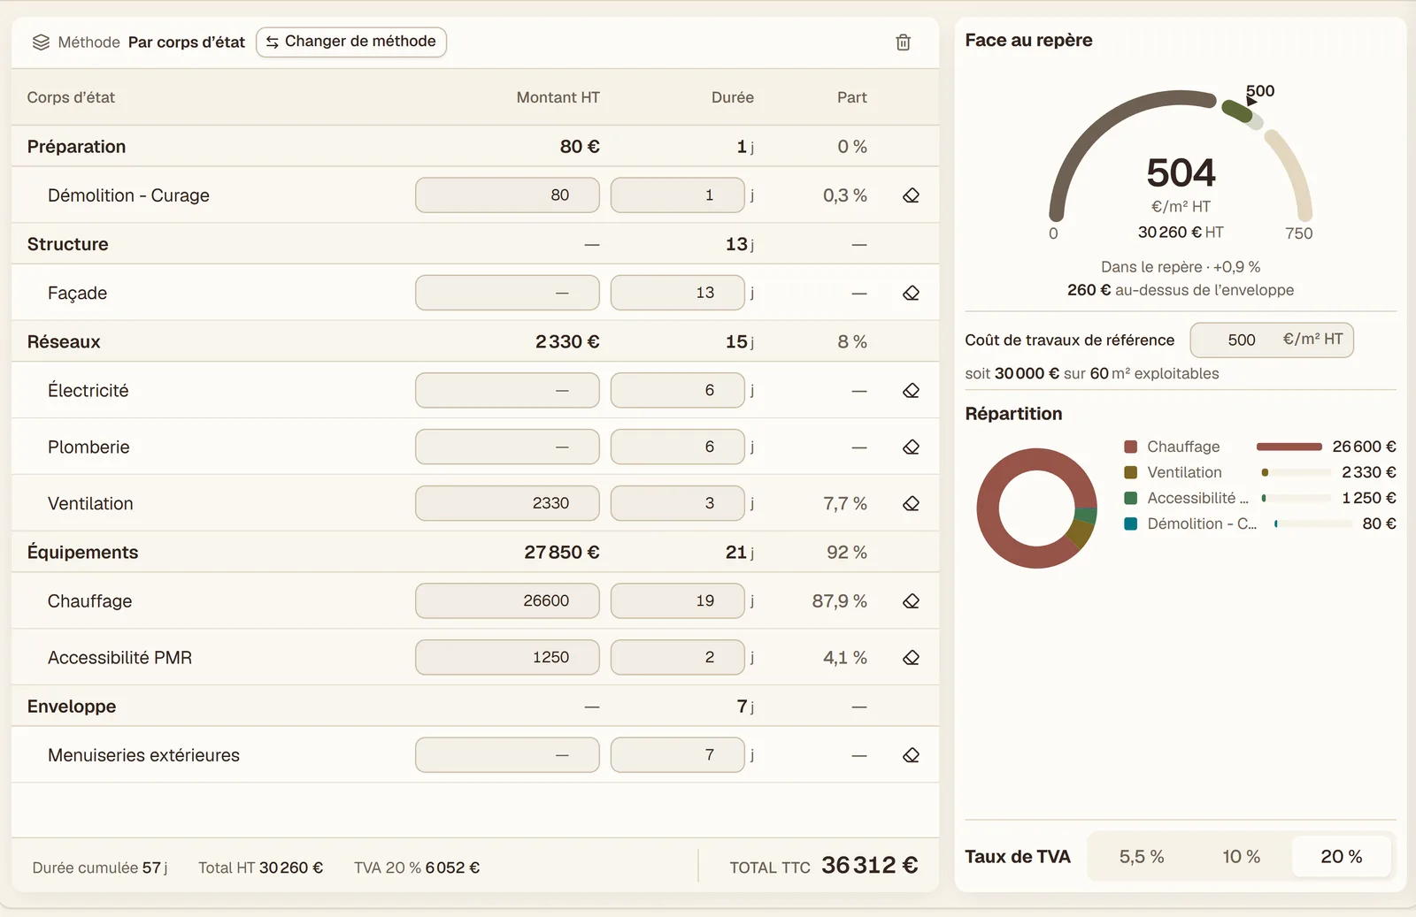Image resolution: width=1416 pixels, height=917 pixels.
Task: Edit Démolition - Curage duration field
Action: pyautogui.click(x=678, y=195)
